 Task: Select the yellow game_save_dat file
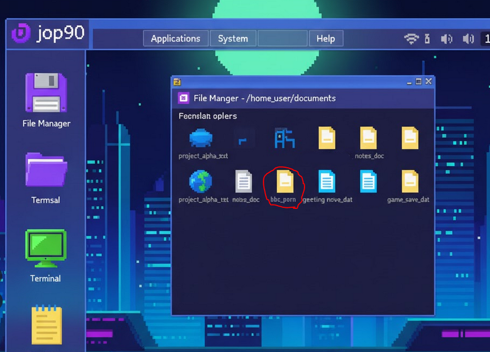coord(410,181)
